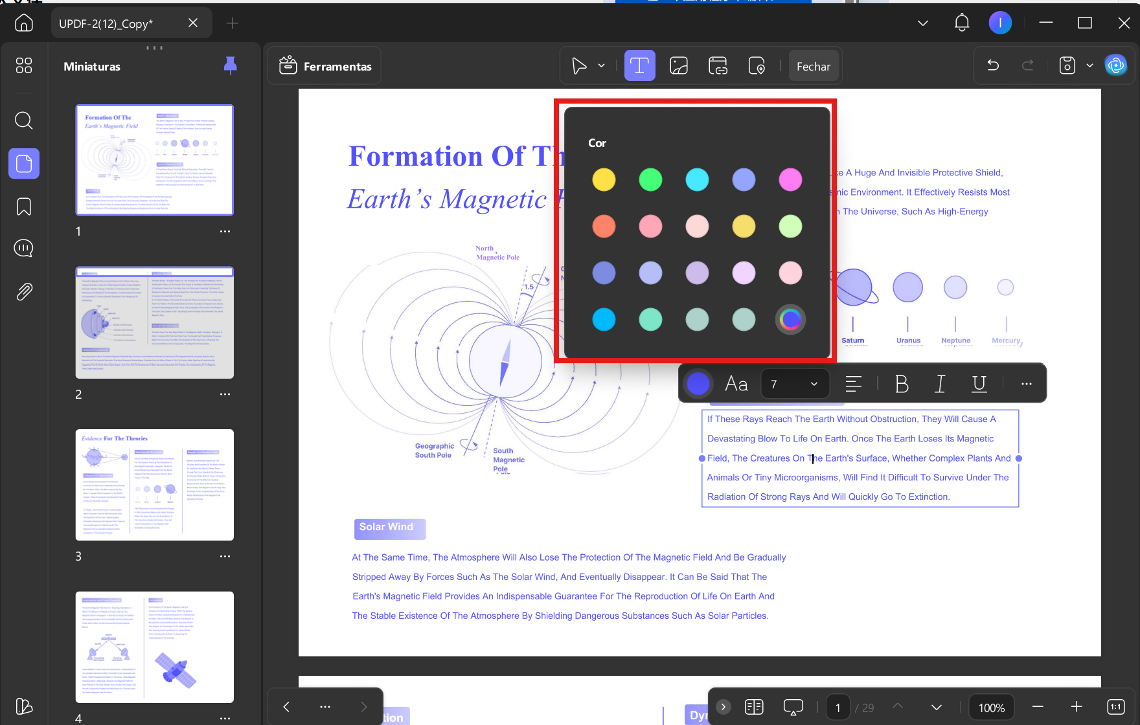Open the bookmarks panel icon
Image resolution: width=1140 pixels, height=725 pixels.
(x=24, y=206)
